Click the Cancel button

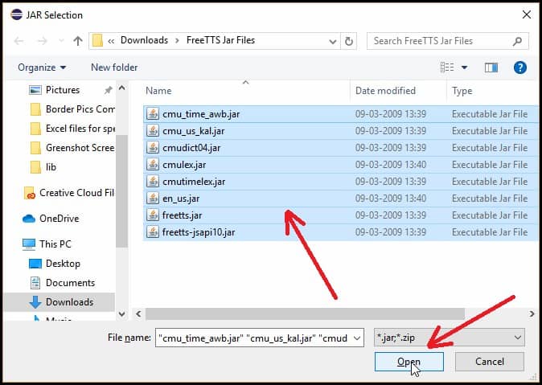[x=490, y=362]
